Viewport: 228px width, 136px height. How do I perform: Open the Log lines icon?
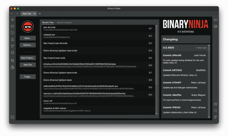[x=215, y=117]
